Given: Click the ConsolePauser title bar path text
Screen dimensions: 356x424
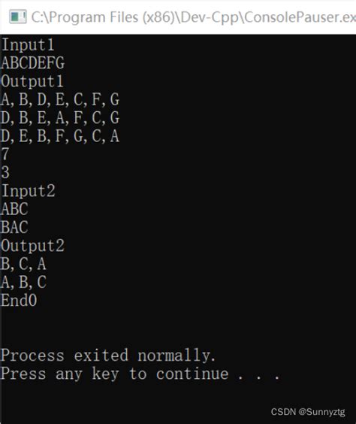Looking at the screenshot, I should point(193,17).
